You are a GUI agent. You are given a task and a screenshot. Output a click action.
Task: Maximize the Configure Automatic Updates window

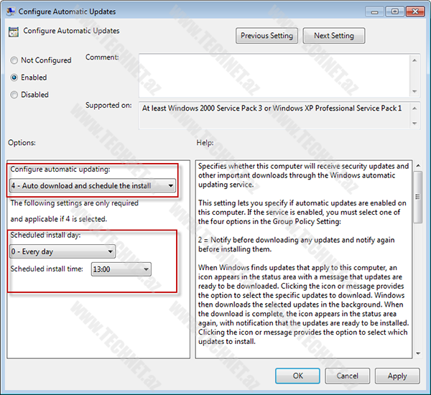[x=394, y=11]
